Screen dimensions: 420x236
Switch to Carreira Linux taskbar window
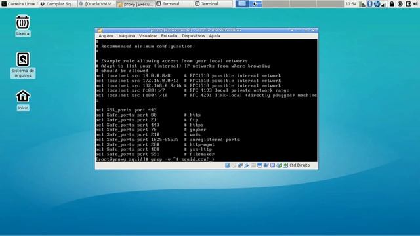(19, 4)
